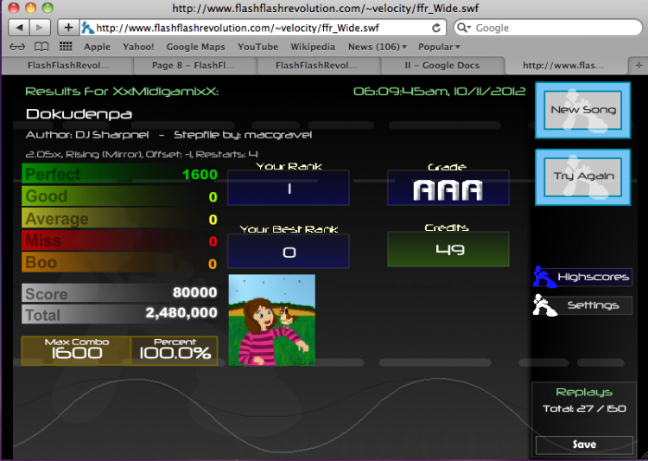The height and width of the screenshot is (461, 648).
Task: Click the player avatar cartoon image
Action: pyautogui.click(x=272, y=320)
